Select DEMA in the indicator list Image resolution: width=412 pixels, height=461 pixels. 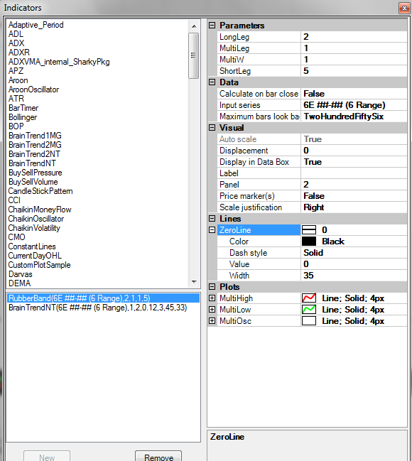(x=20, y=283)
